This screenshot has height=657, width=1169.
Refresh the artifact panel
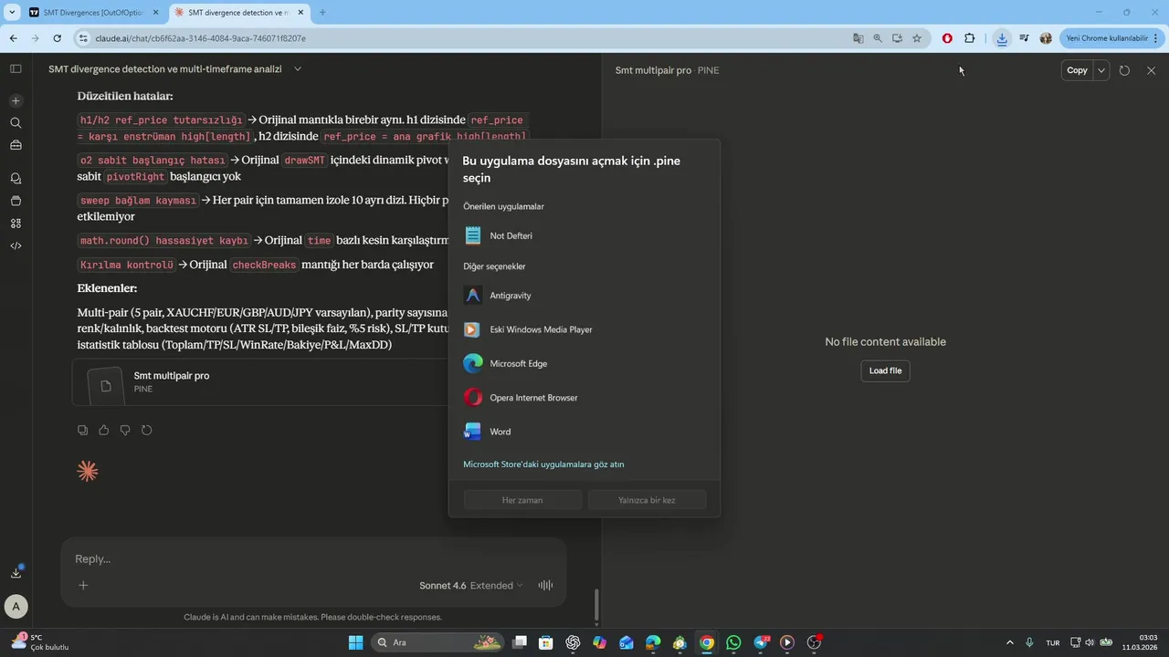[1124, 70]
